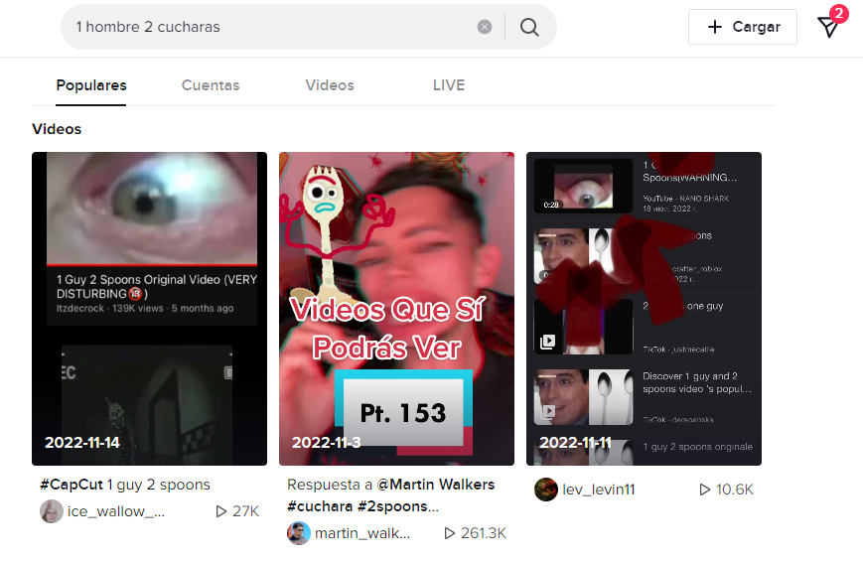The width and height of the screenshot is (863, 561).
Task: Open the lev_levin11 username link
Action: [598, 490]
